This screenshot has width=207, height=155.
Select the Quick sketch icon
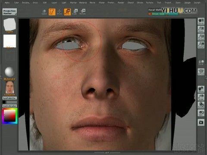coord(44,12)
